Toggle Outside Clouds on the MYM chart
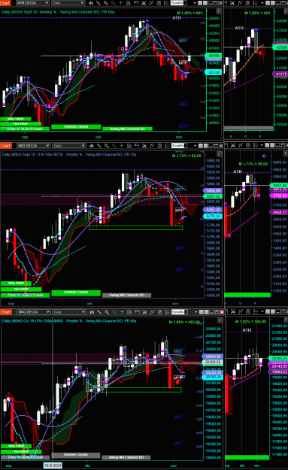This screenshot has height=470, width=288. pos(76,127)
